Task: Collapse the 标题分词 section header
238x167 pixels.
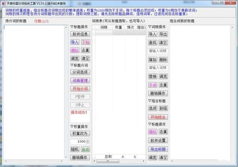Action: tap(79, 65)
